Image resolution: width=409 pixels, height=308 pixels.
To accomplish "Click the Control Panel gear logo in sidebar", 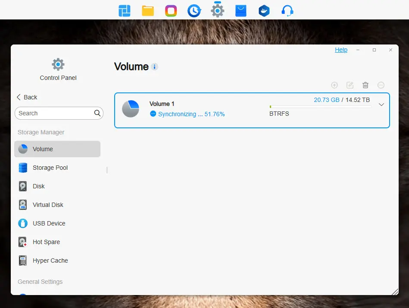I will coord(58,64).
